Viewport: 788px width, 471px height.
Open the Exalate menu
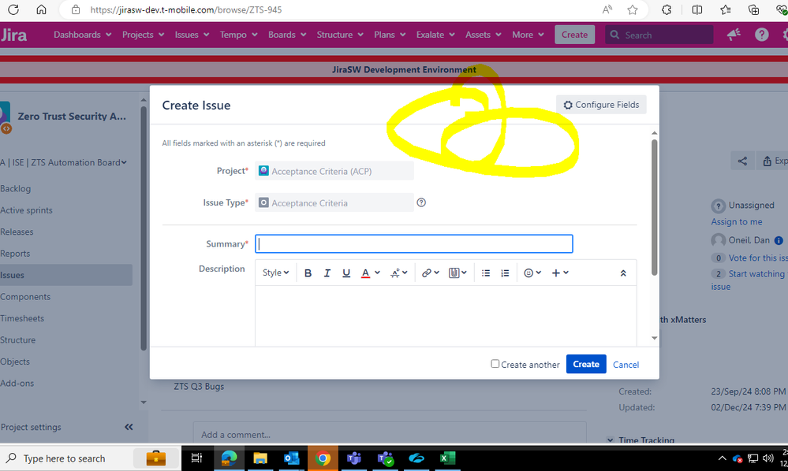click(435, 35)
